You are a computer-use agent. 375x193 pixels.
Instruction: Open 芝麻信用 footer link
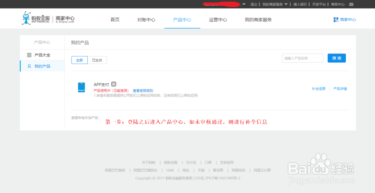point(227,162)
